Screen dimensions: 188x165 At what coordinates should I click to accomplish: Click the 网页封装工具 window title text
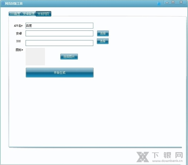[14, 3]
